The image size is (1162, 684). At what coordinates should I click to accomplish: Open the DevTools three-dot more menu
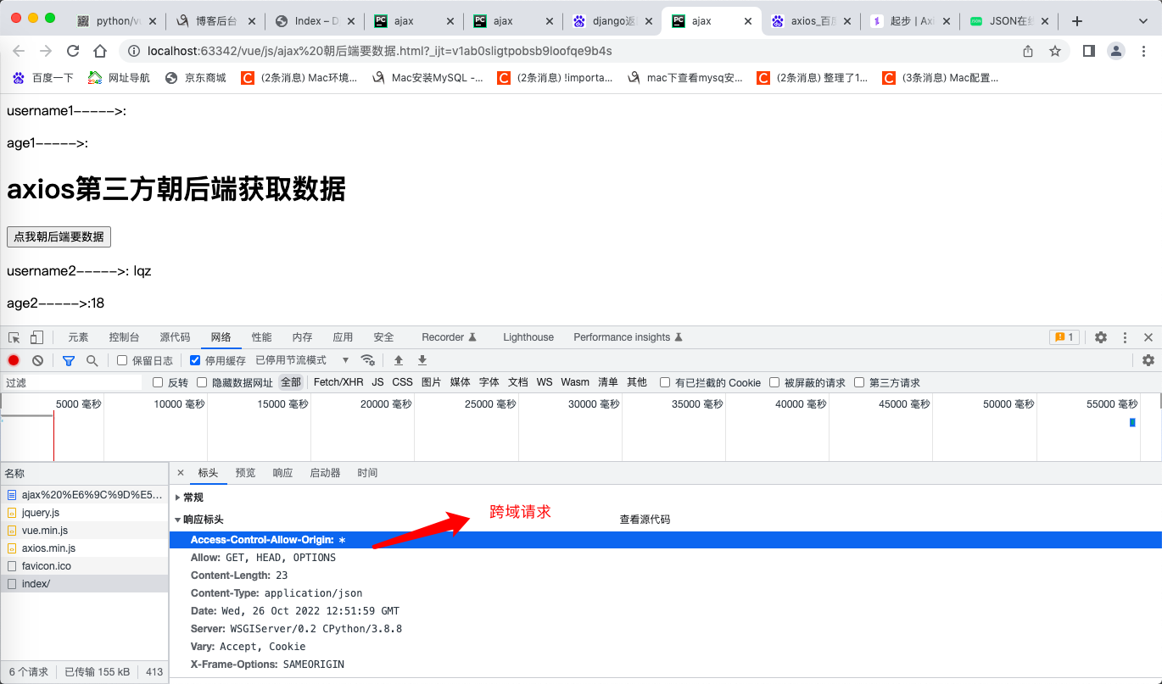click(1125, 337)
